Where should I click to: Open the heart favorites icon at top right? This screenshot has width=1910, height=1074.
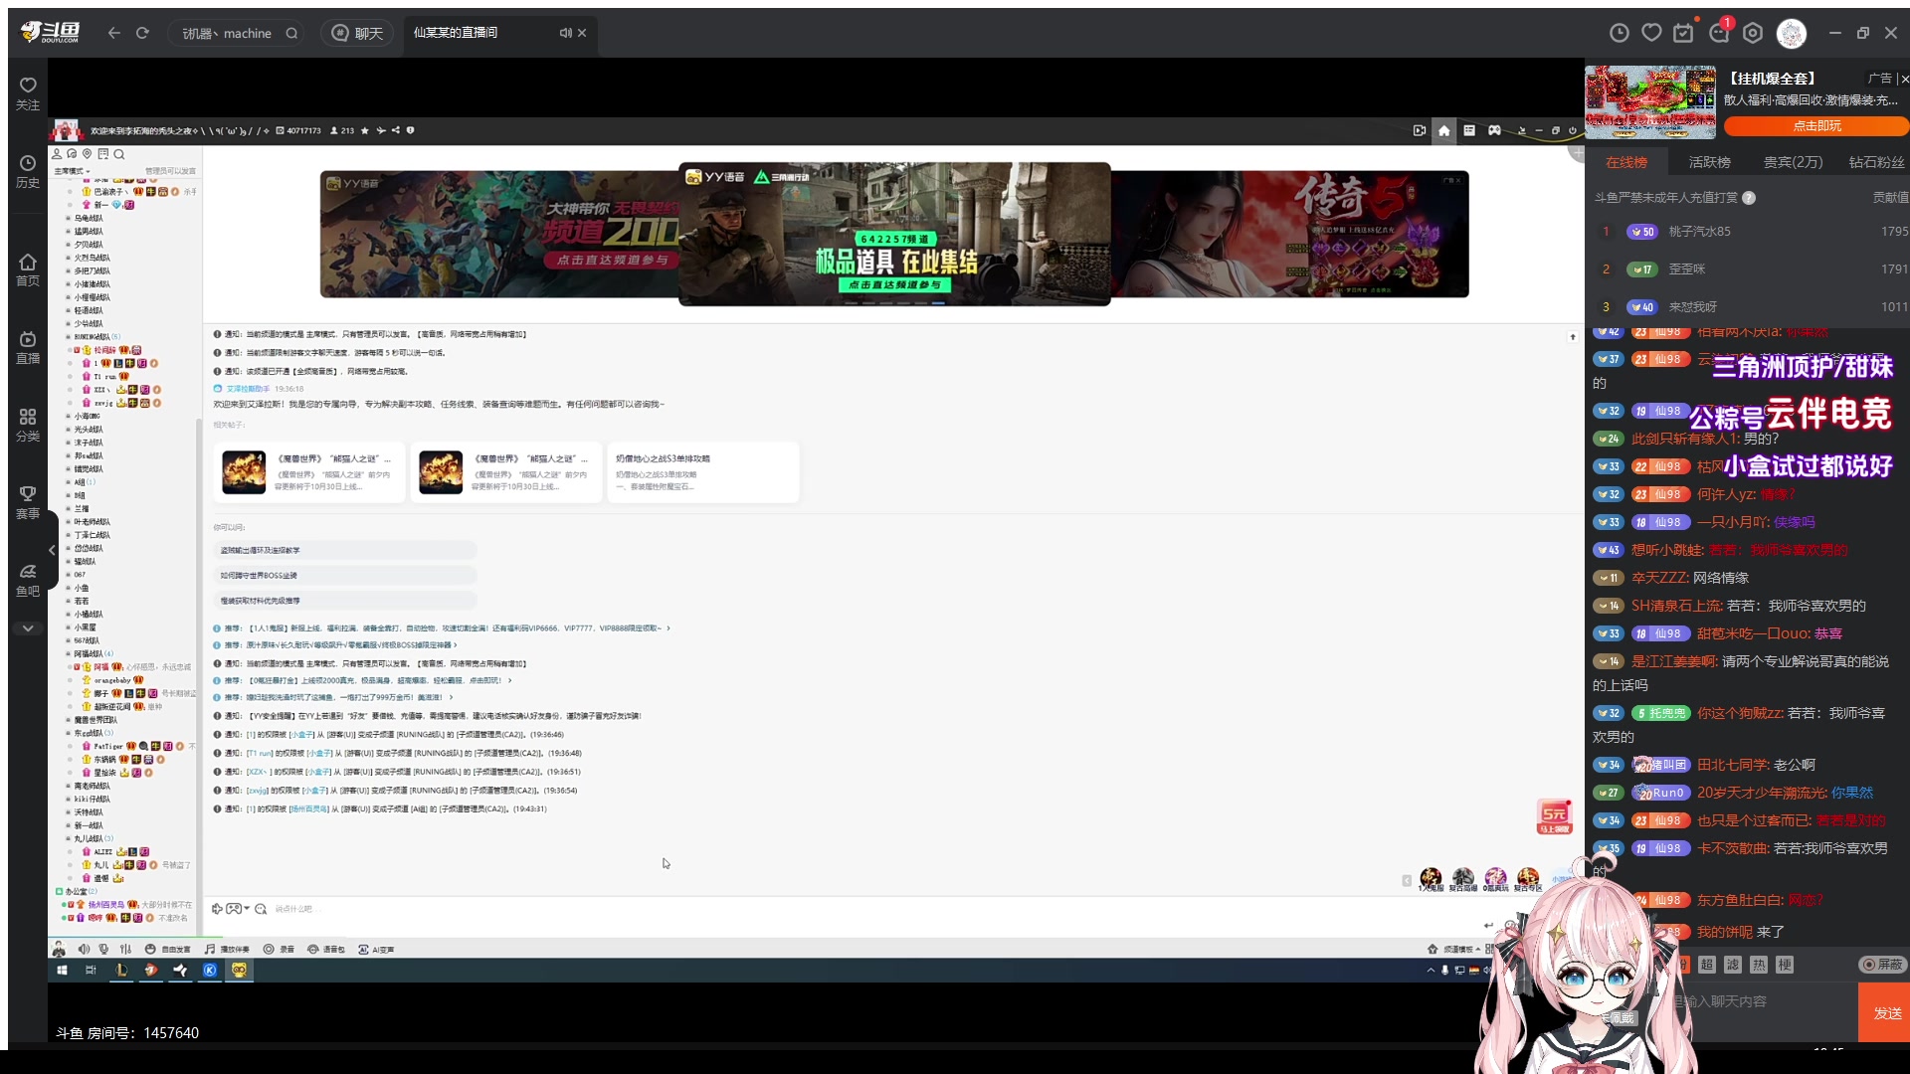[1651, 33]
